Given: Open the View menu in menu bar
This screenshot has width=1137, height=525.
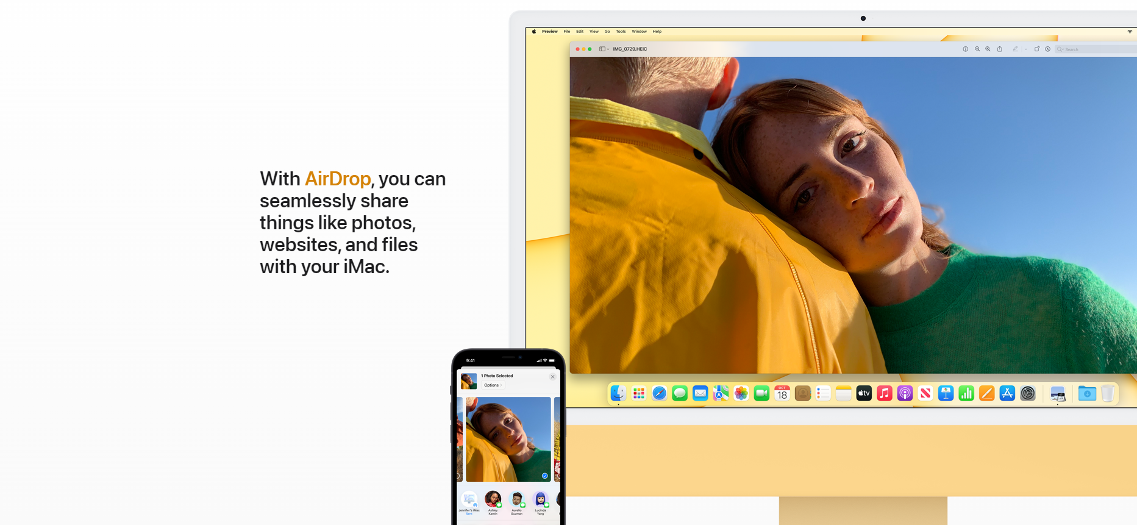Looking at the screenshot, I should coord(594,32).
